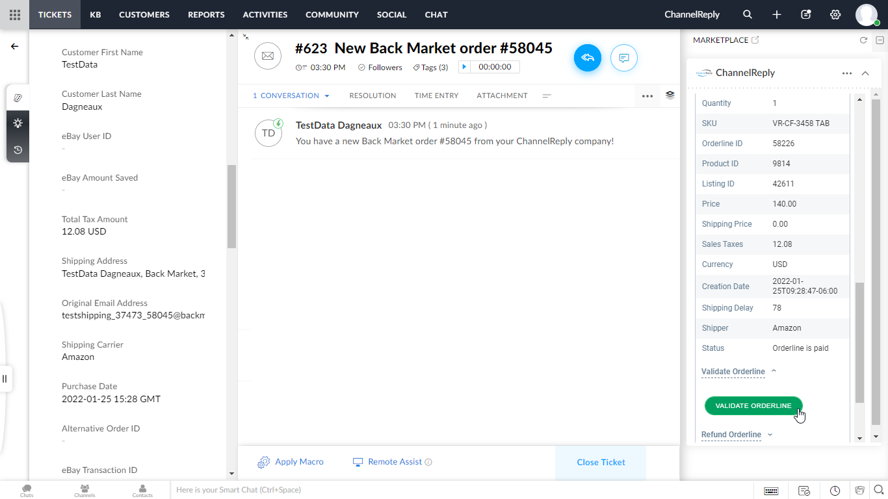This screenshot has height=499, width=888.
Task: Click TestData Dagneaux TD avatar
Action: coord(268,133)
